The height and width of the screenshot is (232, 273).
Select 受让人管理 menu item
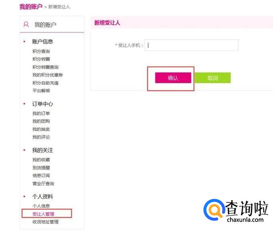(43, 214)
